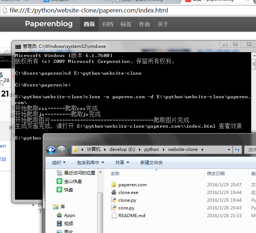
Task: Launch the clone.exe file
Action: pyautogui.click(x=128, y=192)
